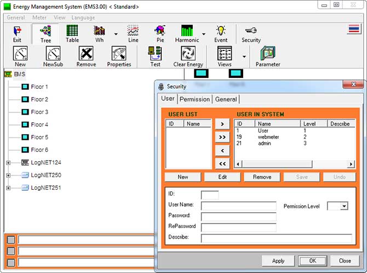Open the View menu
367x273 pixels.
click(x=60, y=18)
